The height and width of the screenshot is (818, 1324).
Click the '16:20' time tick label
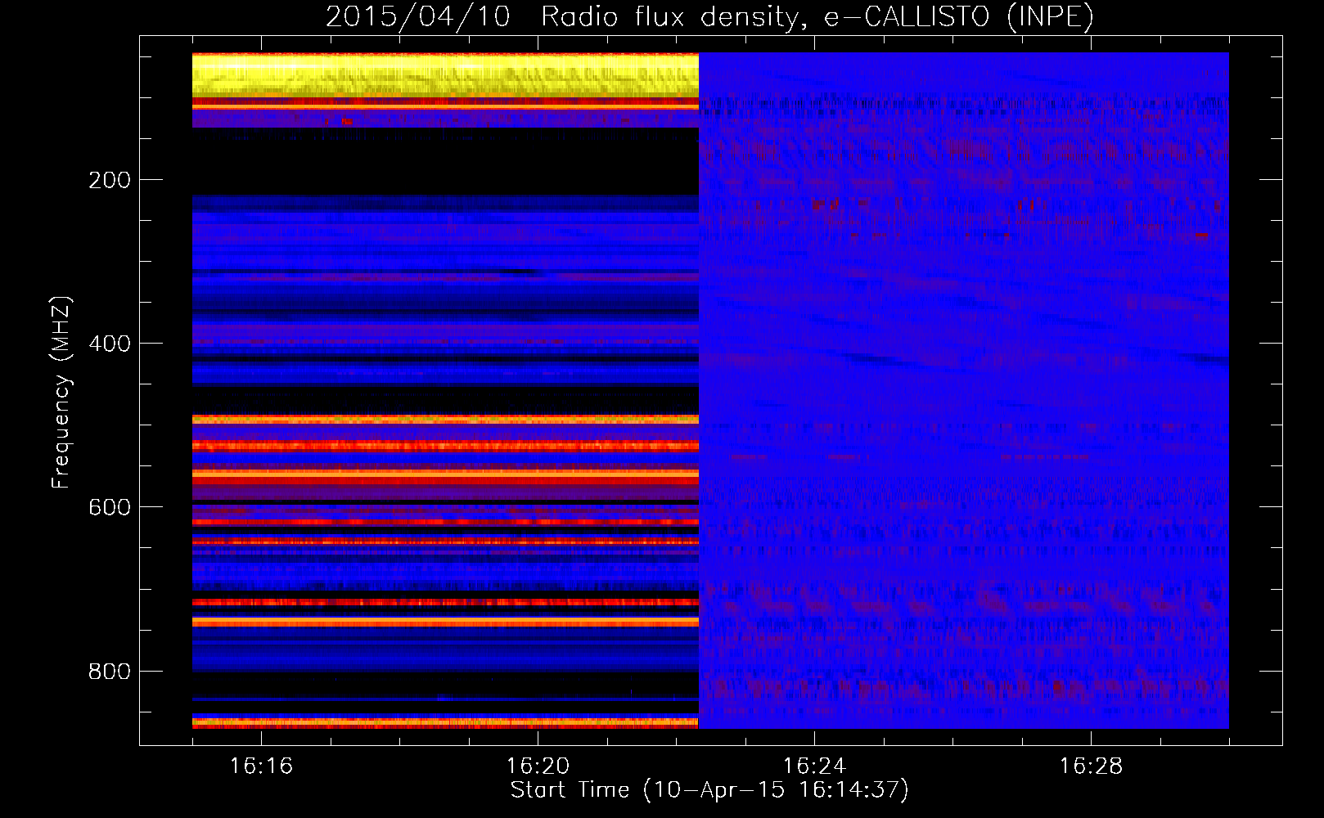pyautogui.click(x=538, y=766)
